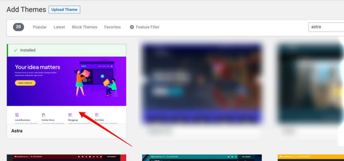Click the Installed status notice
The image size is (344, 161).
pyautogui.click(x=67, y=50)
